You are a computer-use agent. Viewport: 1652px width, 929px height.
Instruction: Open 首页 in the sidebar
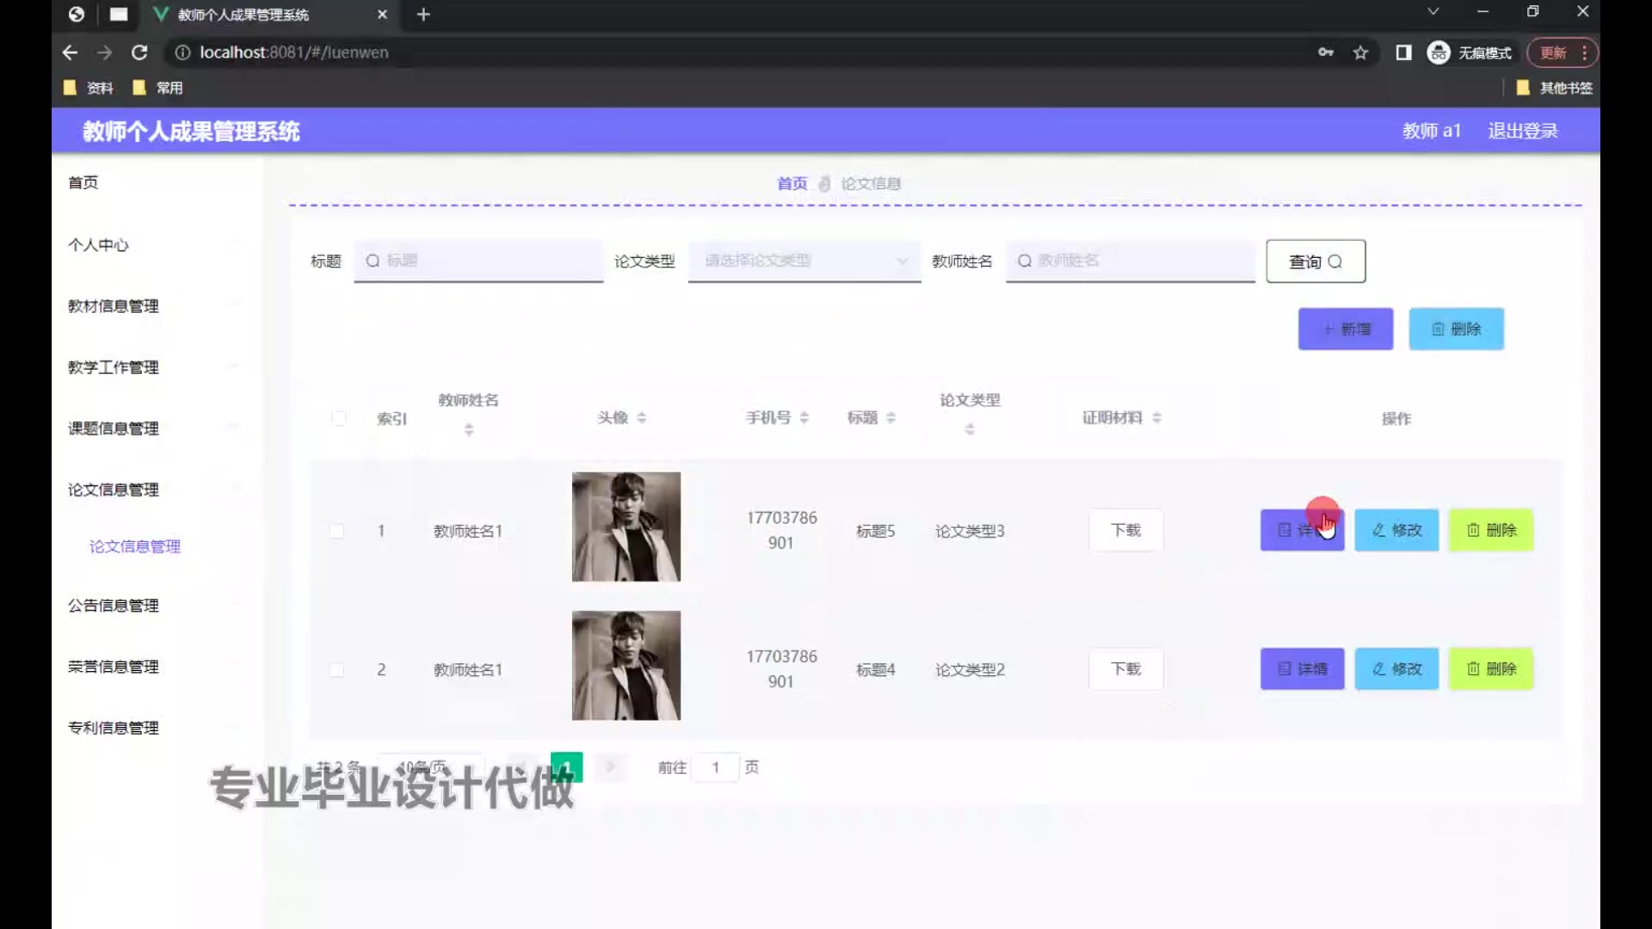tap(83, 182)
